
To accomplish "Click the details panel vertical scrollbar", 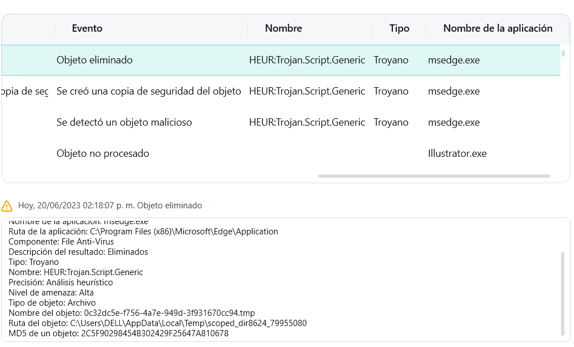I will pos(562,293).
